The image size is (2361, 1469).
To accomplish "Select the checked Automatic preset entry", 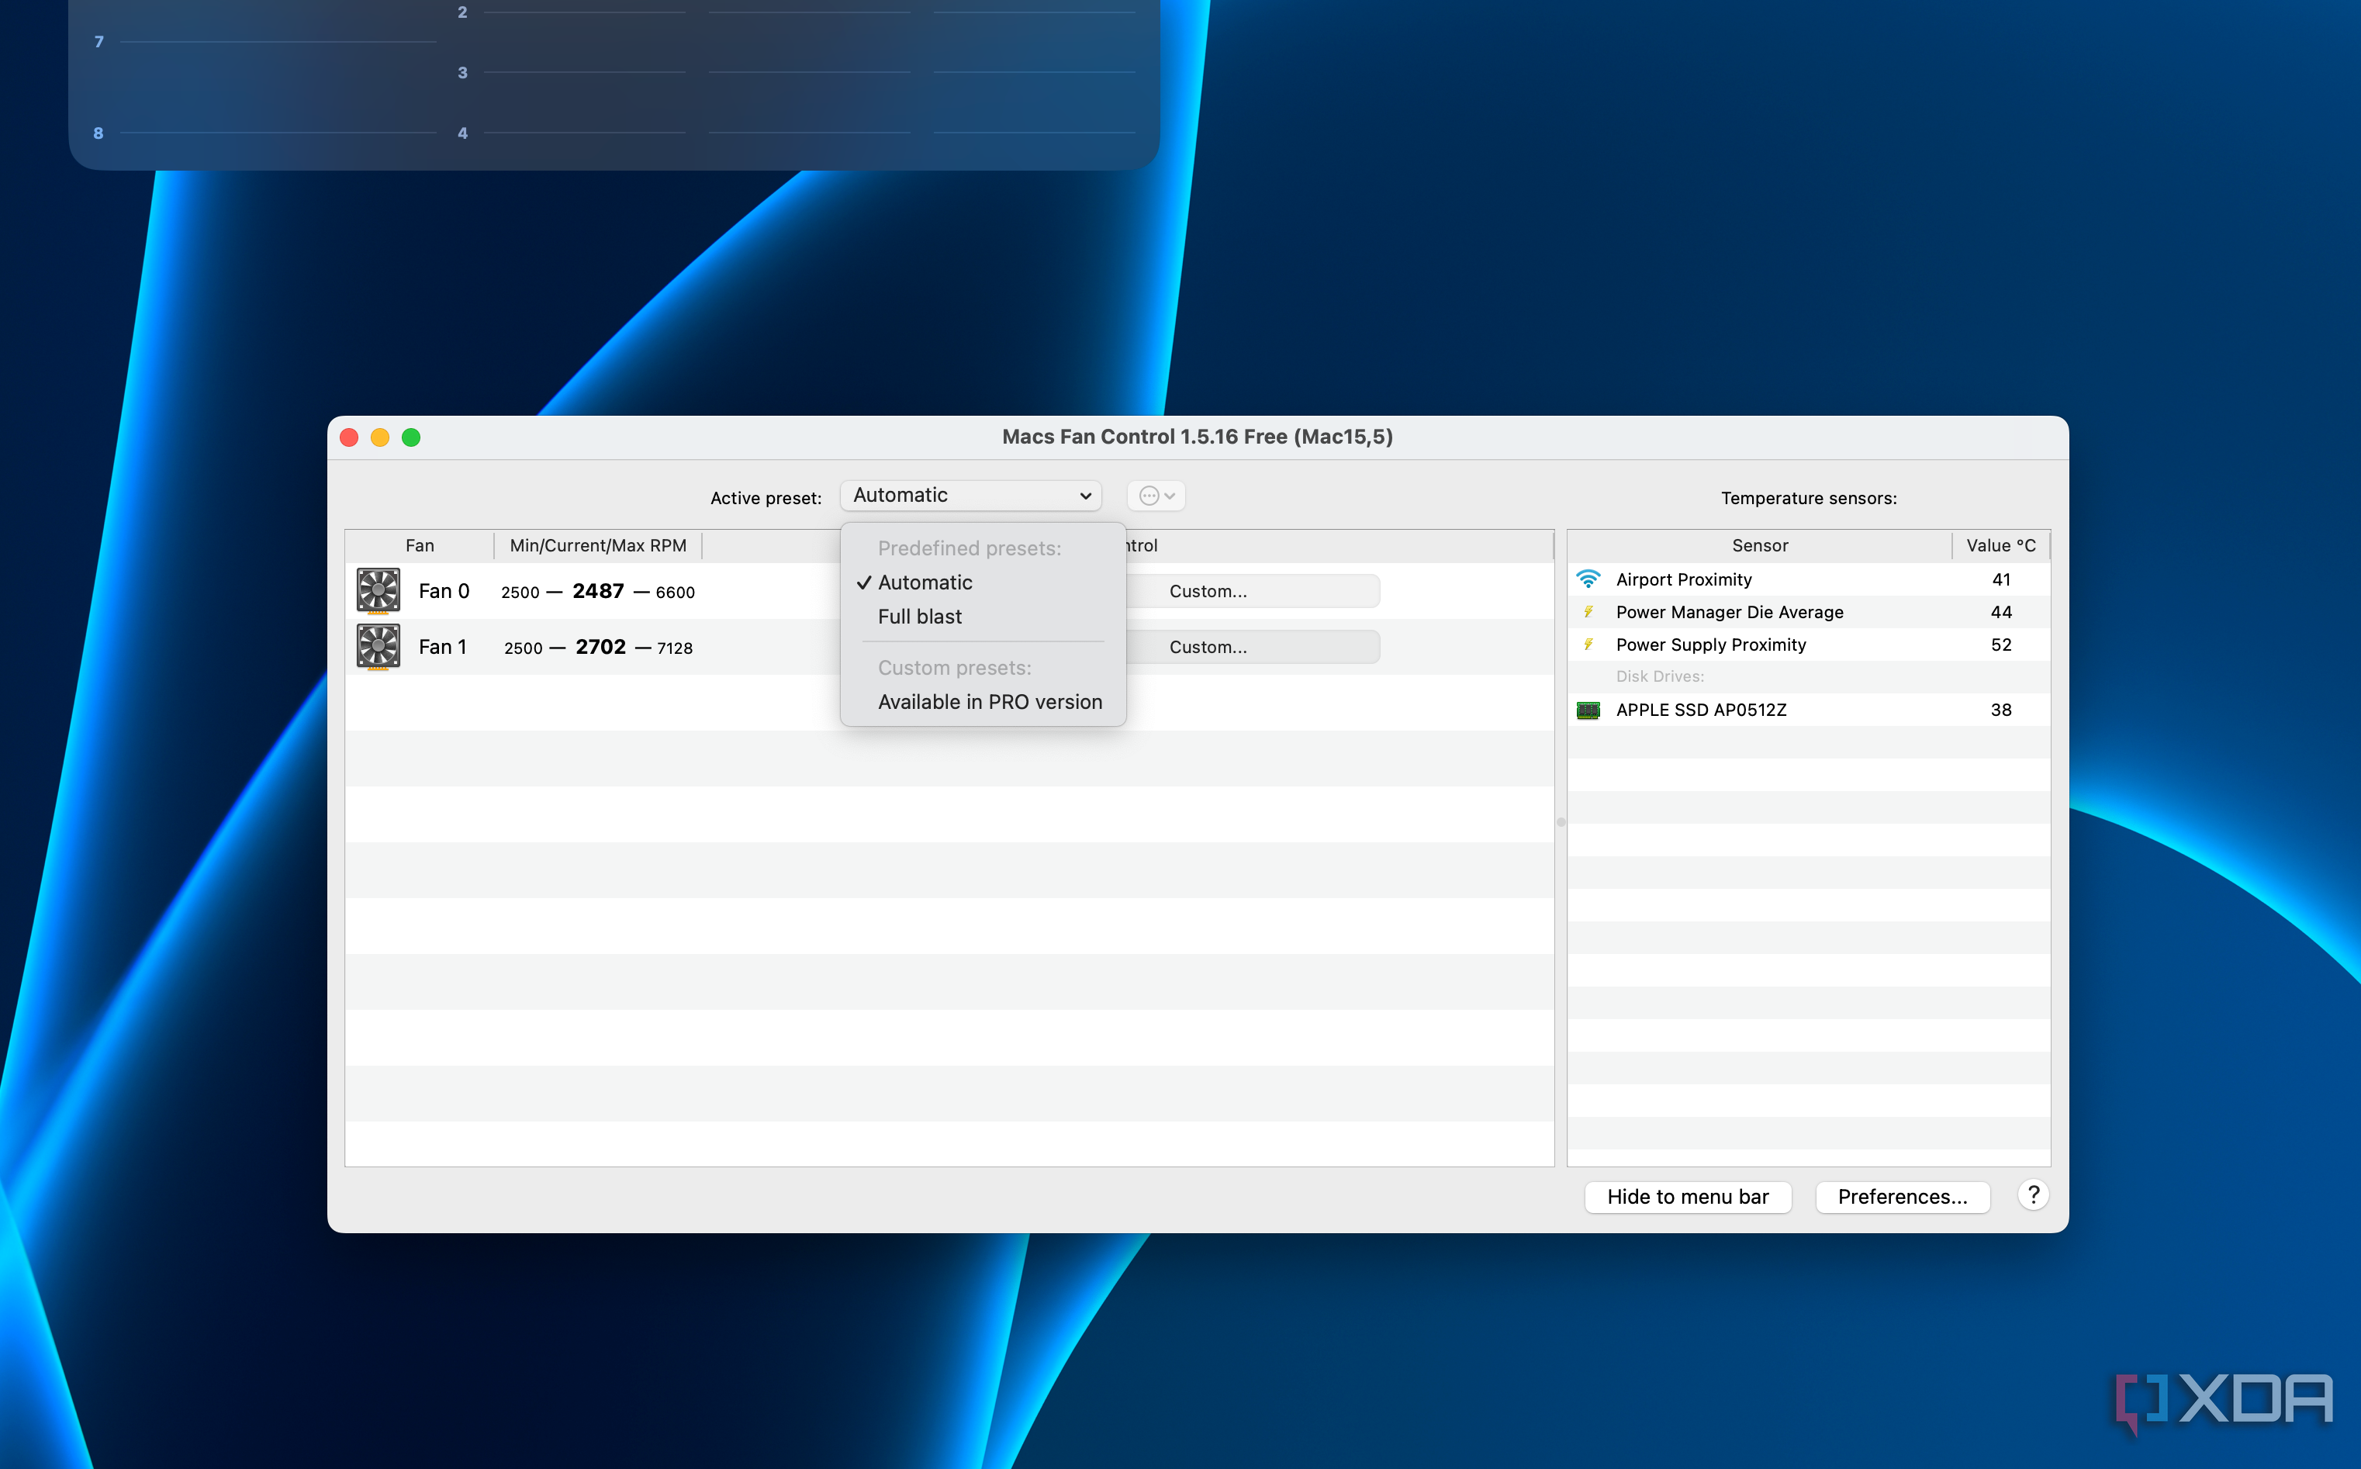I will tap(982, 582).
